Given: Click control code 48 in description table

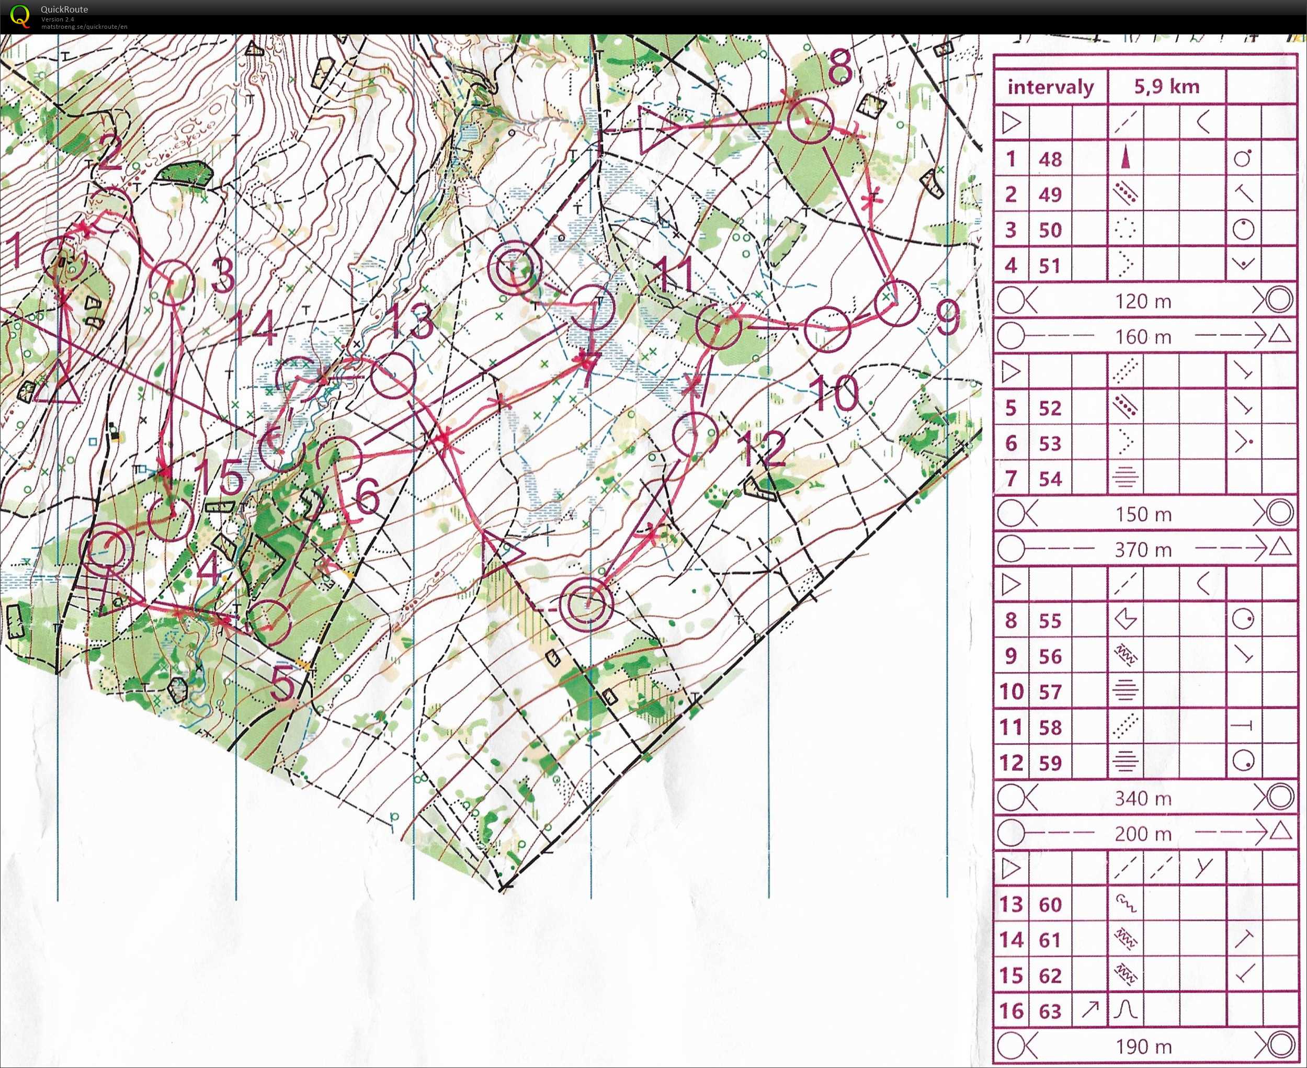Looking at the screenshot, I should click(1051, 160).
